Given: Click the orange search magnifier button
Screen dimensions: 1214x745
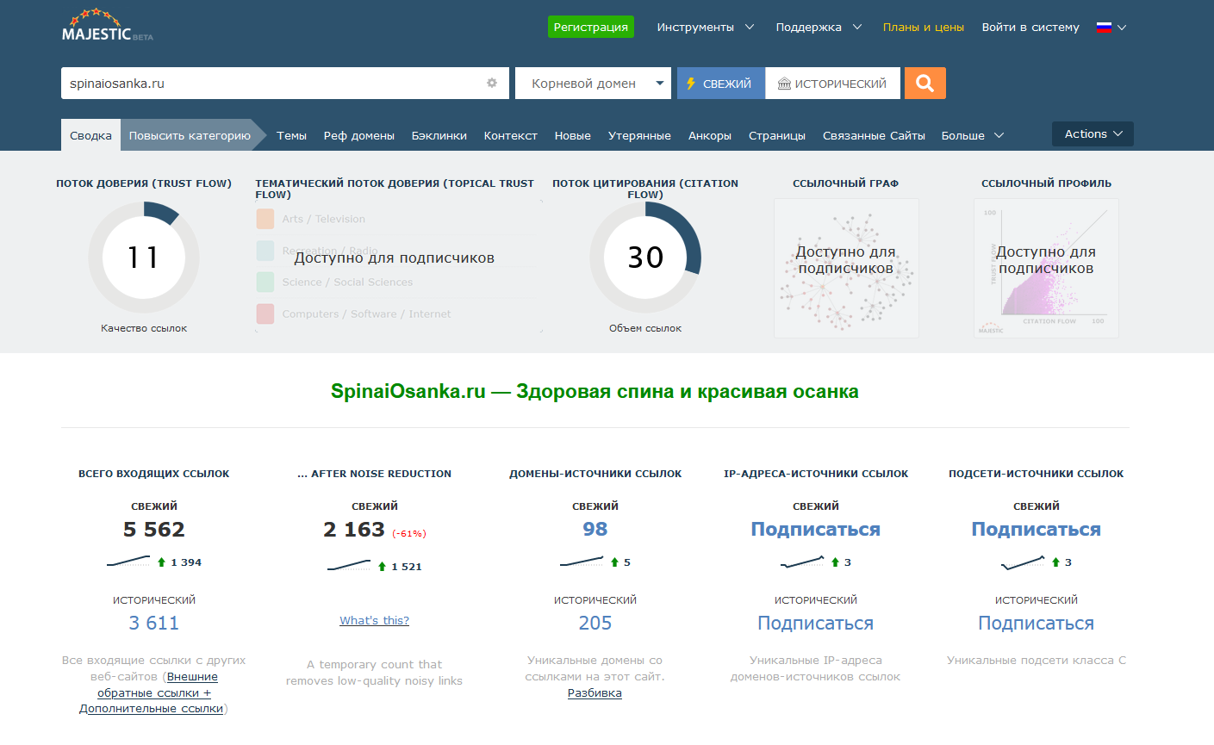Looking at the screenshot, I should [925, 84].
